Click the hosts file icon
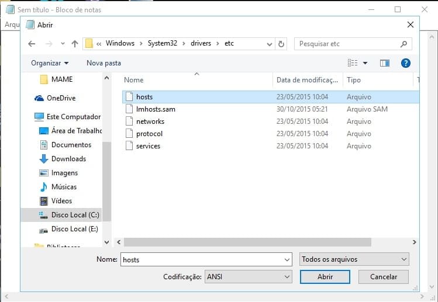This screenshot has width=438, height=302. 129,96
